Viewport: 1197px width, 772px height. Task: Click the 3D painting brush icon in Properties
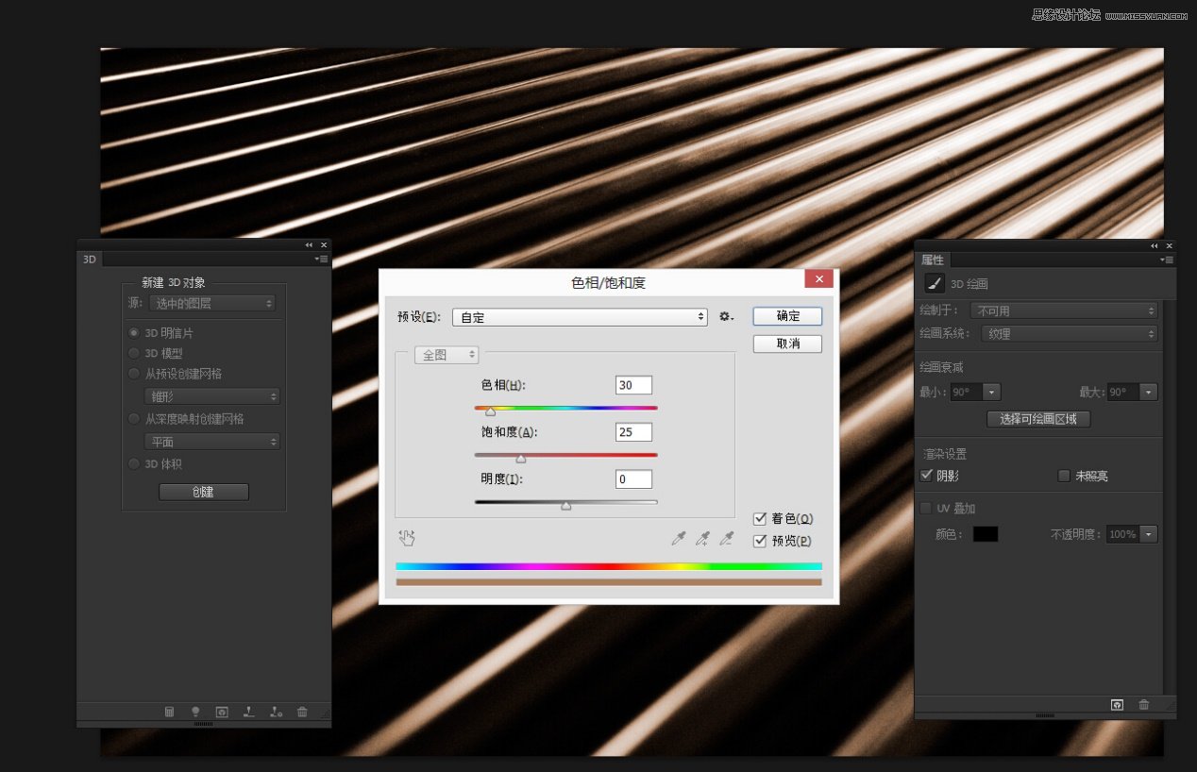934,283
